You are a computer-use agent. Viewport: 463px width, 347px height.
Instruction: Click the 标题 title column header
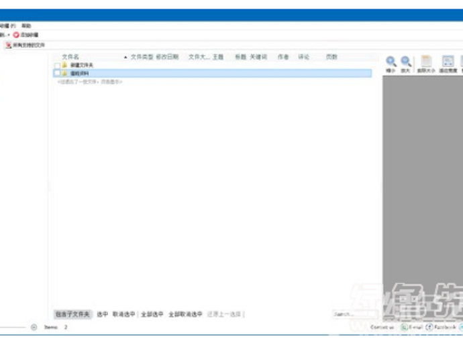coord(240,57)
